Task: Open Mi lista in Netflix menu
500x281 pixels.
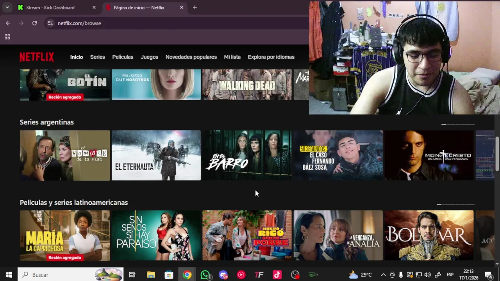Action: 232,57
